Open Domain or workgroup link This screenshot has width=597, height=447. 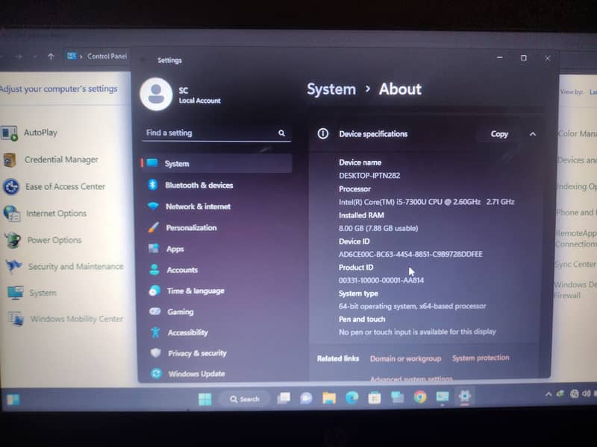coord(405,358)
